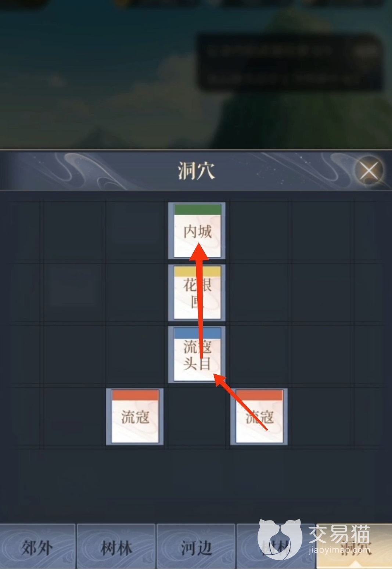The height and width of the screenshot is (569, 392).
Task: Click the yellow header strip on middle card
Action: point(197,272)
